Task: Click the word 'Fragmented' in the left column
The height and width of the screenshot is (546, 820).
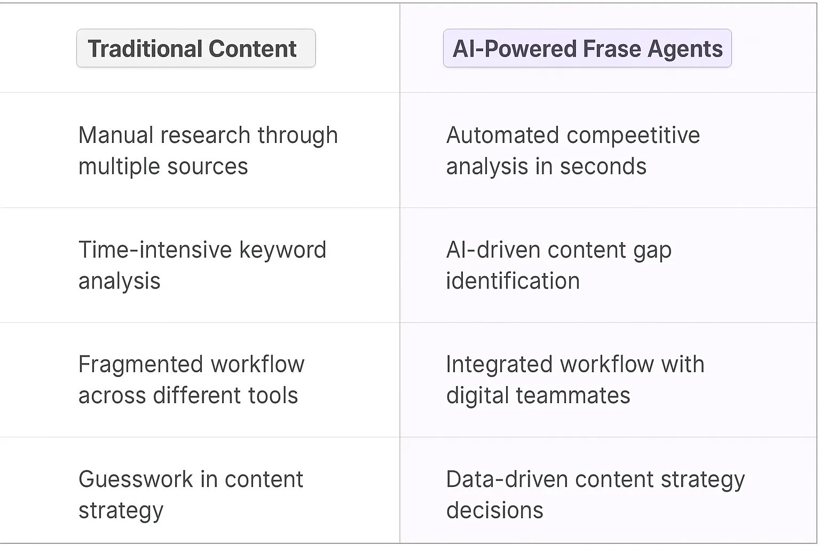Action: click(x=139, y=365)
